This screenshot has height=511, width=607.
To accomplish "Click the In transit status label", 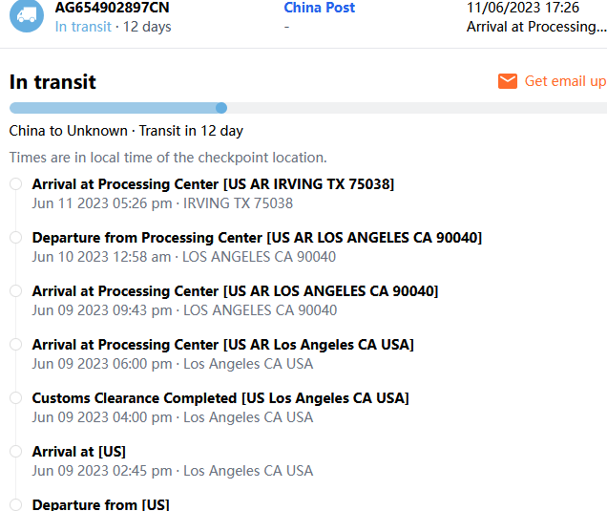I will coord(83,27).
